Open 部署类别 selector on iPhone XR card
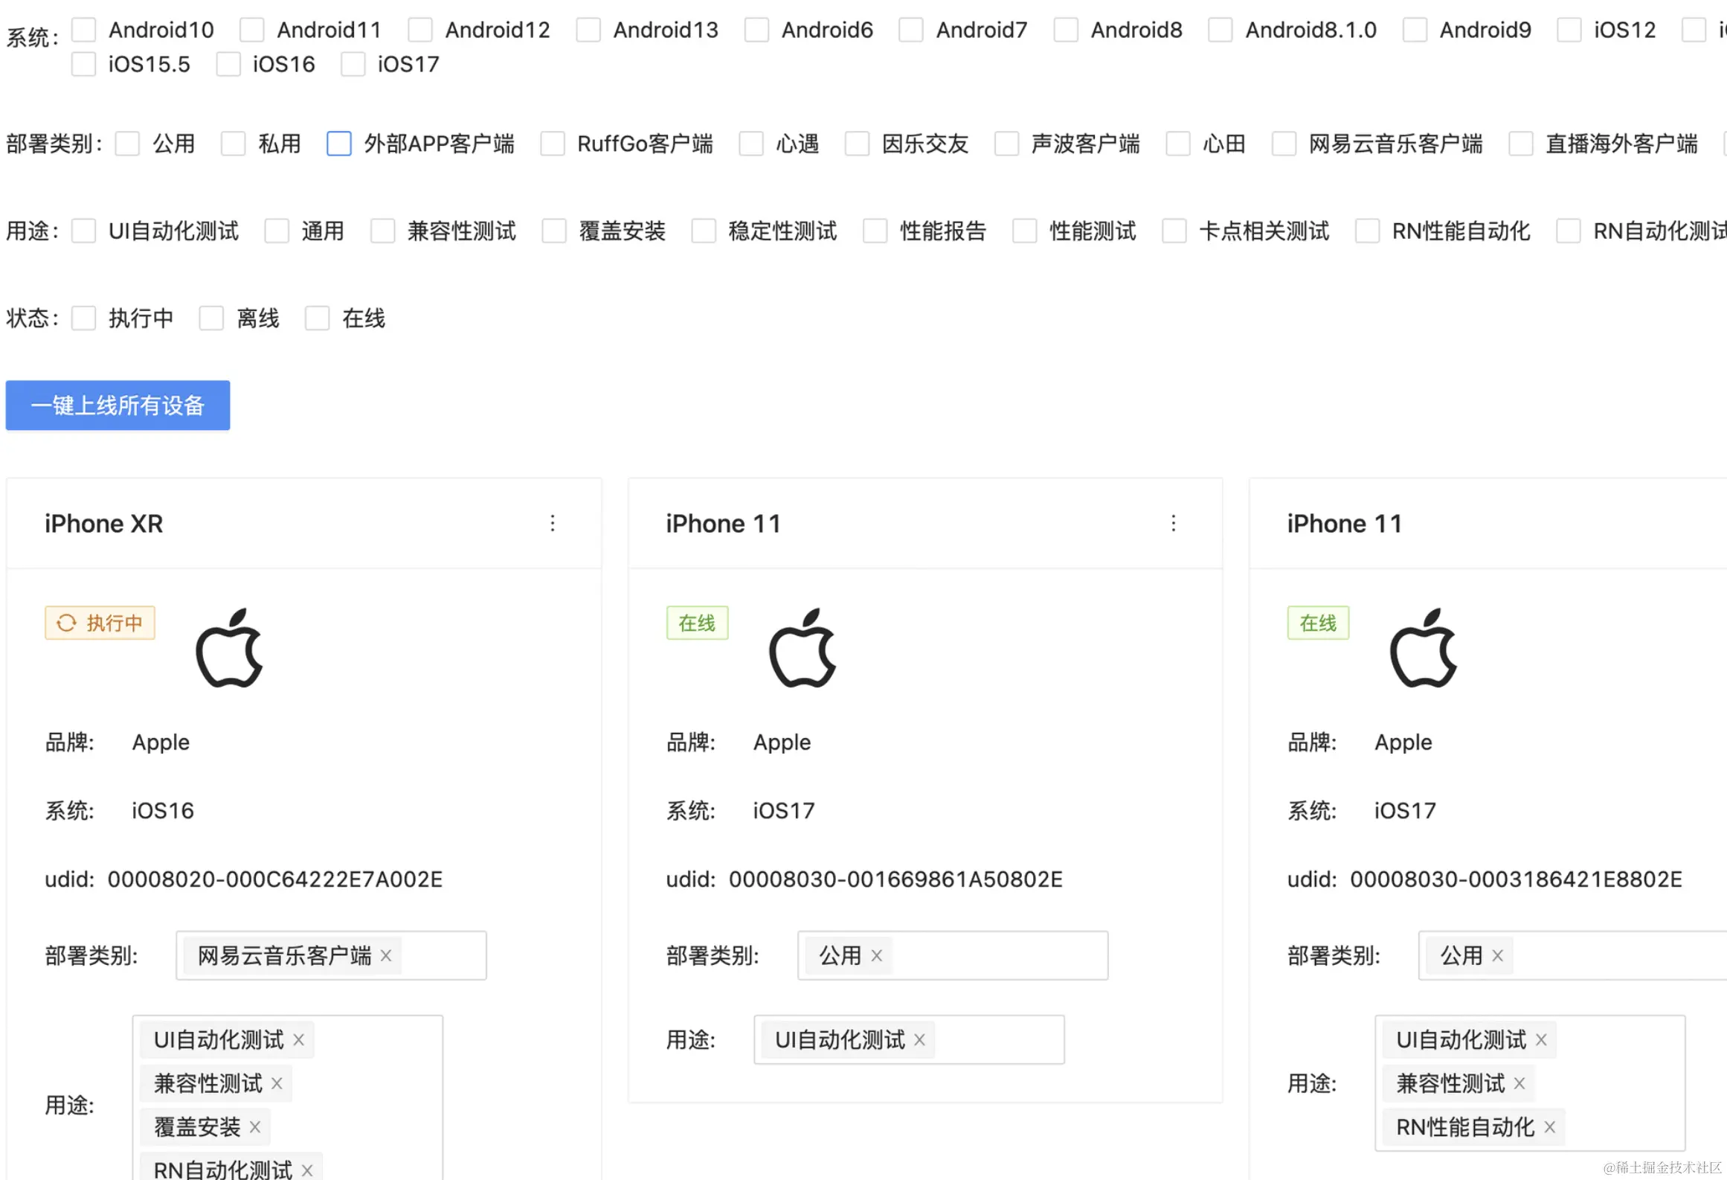This screenshot has width=1727, height=1180. pos(443,955)
